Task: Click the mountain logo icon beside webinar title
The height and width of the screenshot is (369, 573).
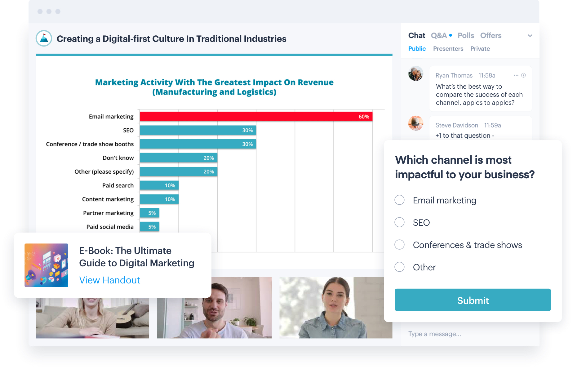Action: coord(44,38)
